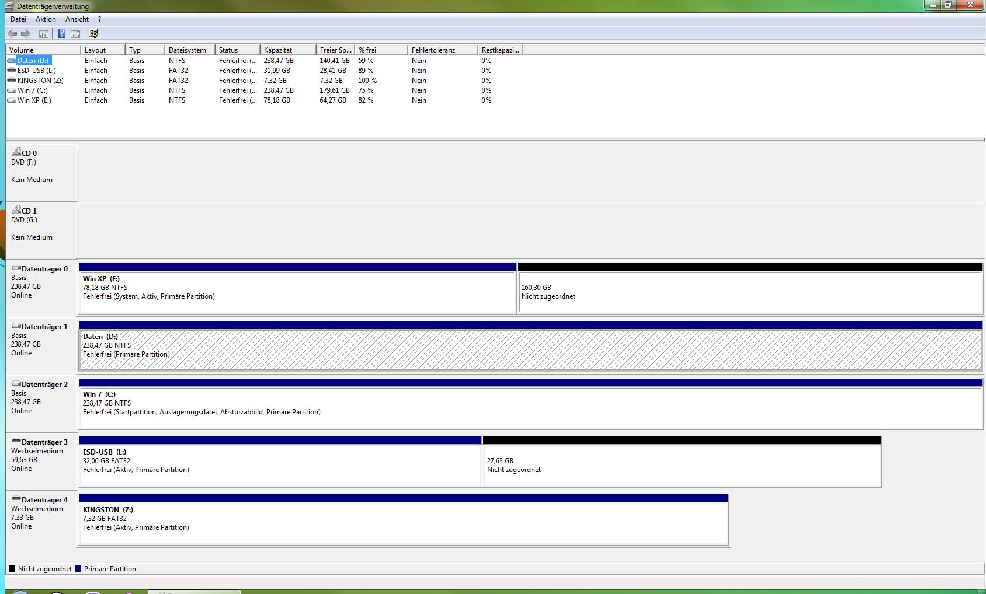Click FAT32 in the KINGSTON (Z:) row
Screen dimensions: 986x594
(x=178, y=81)
